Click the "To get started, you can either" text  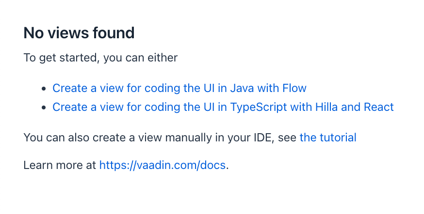coord(100,58)
